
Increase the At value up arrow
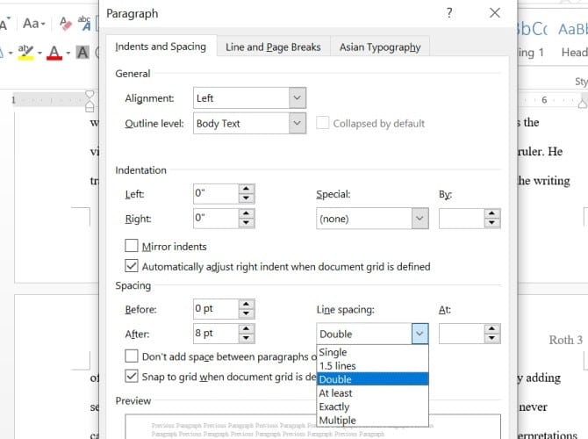click(x=492, y=328)
